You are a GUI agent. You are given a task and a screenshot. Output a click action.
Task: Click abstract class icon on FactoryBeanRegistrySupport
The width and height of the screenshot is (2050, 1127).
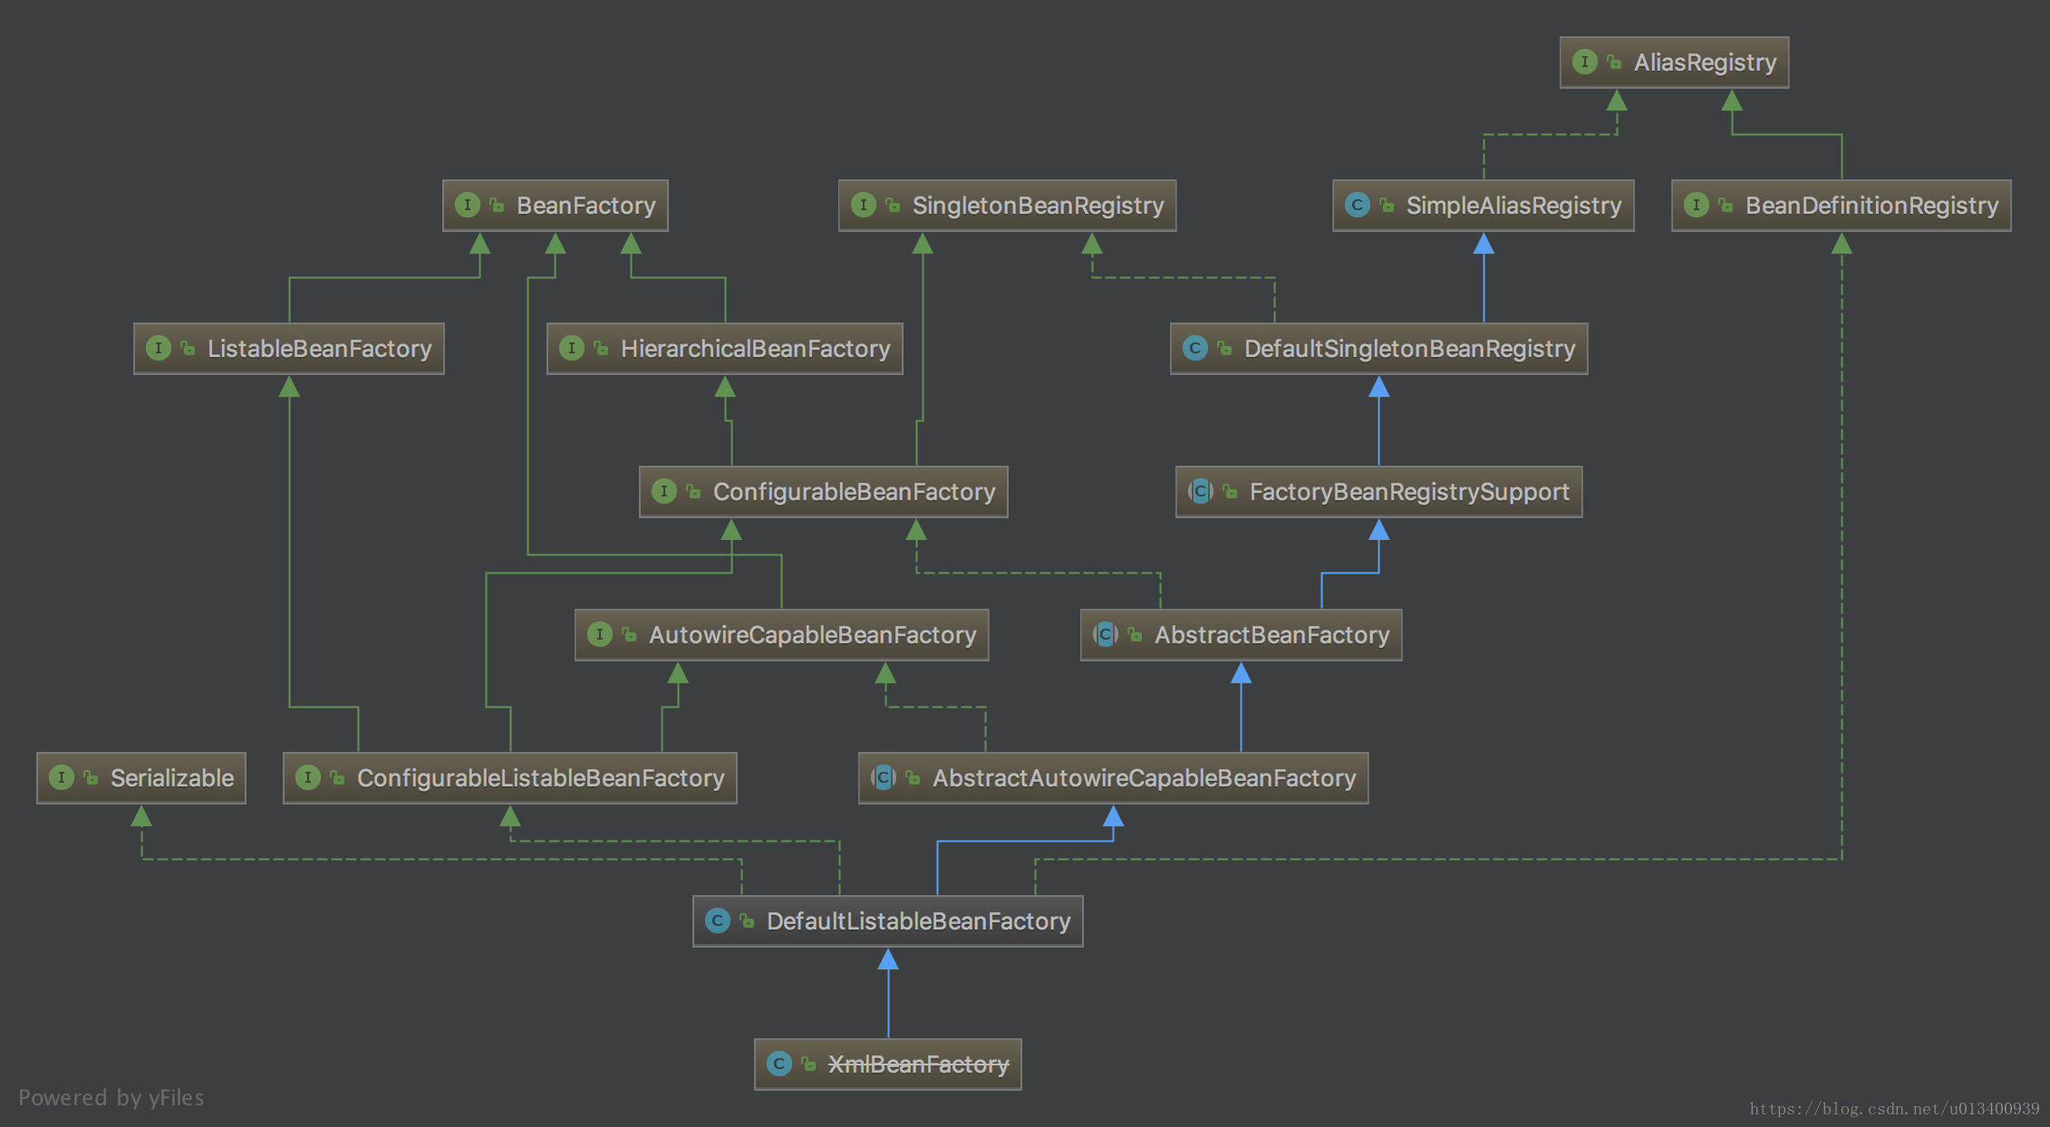[1200, 491]
